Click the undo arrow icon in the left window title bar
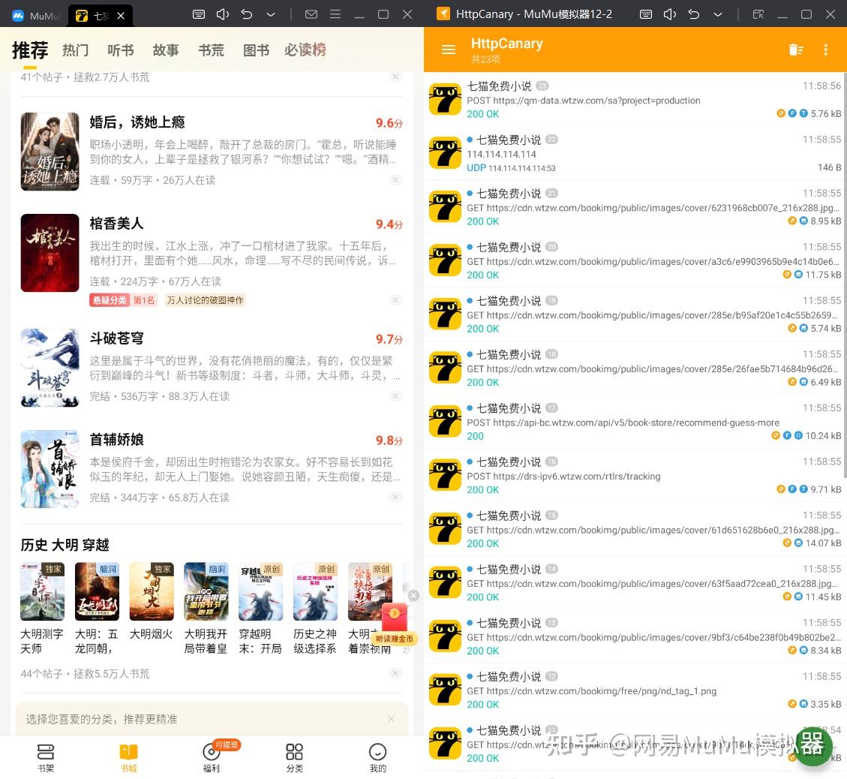 tap(246, 14)
